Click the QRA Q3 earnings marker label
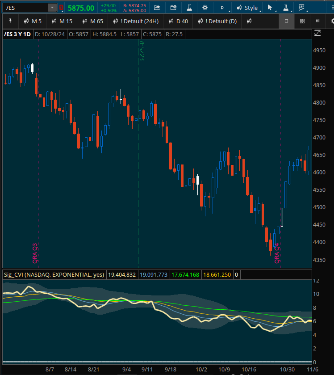 [35, 253]
